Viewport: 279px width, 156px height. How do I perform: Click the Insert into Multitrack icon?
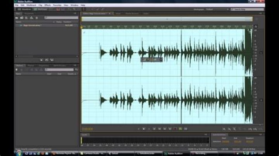click(31, 18)
